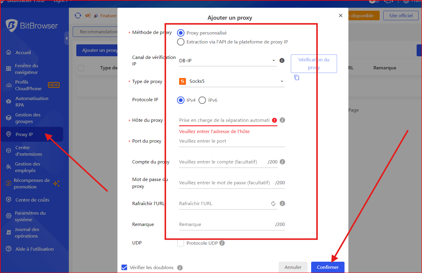This screenshot has height=273, width=422.
Task: Click the refresh icon in top toolbar
Action: pyautogui.click(x=78, y=15)
